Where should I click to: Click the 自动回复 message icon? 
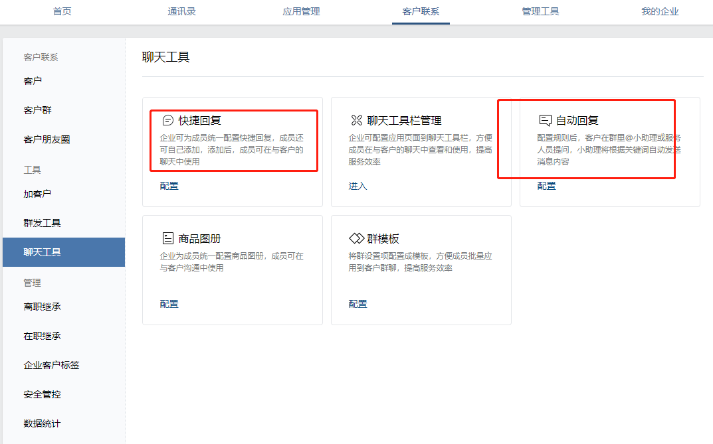tap(545, 120)
